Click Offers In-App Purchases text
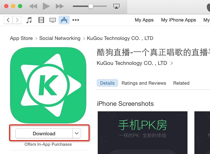This screenshot has height=154, width=210. pos(48,144)
